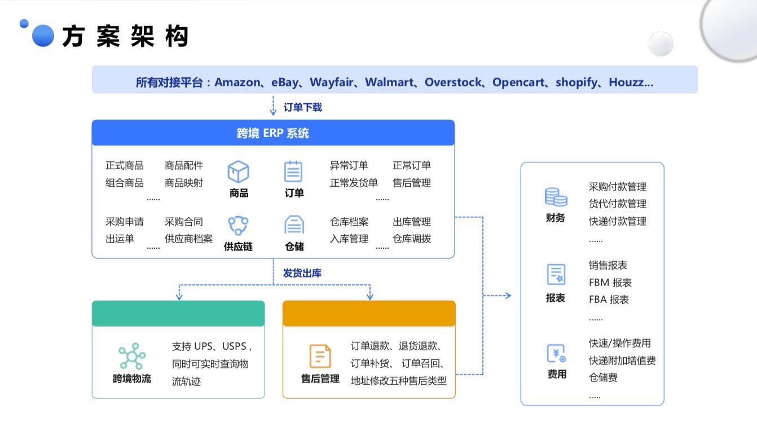Select the 供应链 supply chain icon
Viewport: 757px width, 431px height.
[238, 226]
